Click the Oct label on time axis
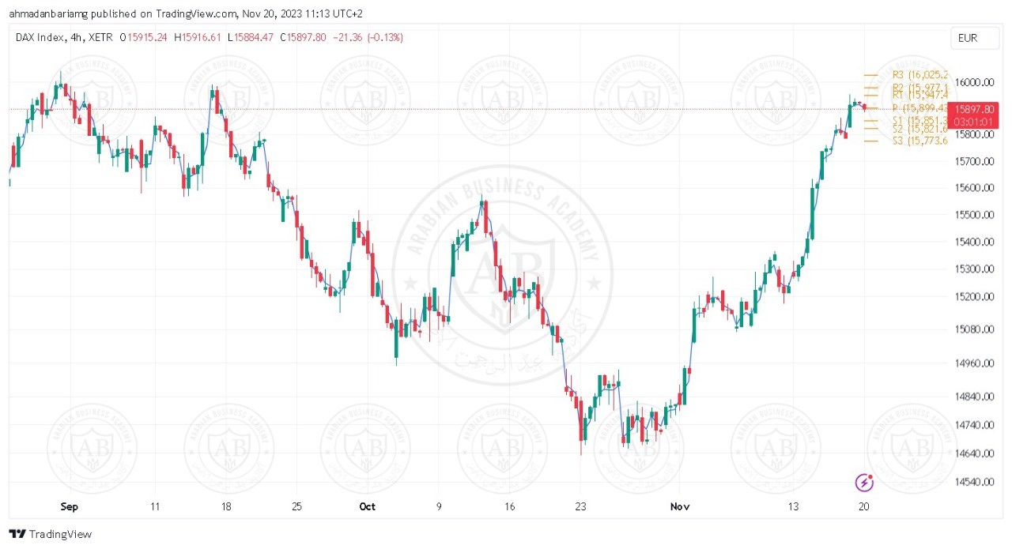This screenshot has width=1012, height=549. point(368,506)
